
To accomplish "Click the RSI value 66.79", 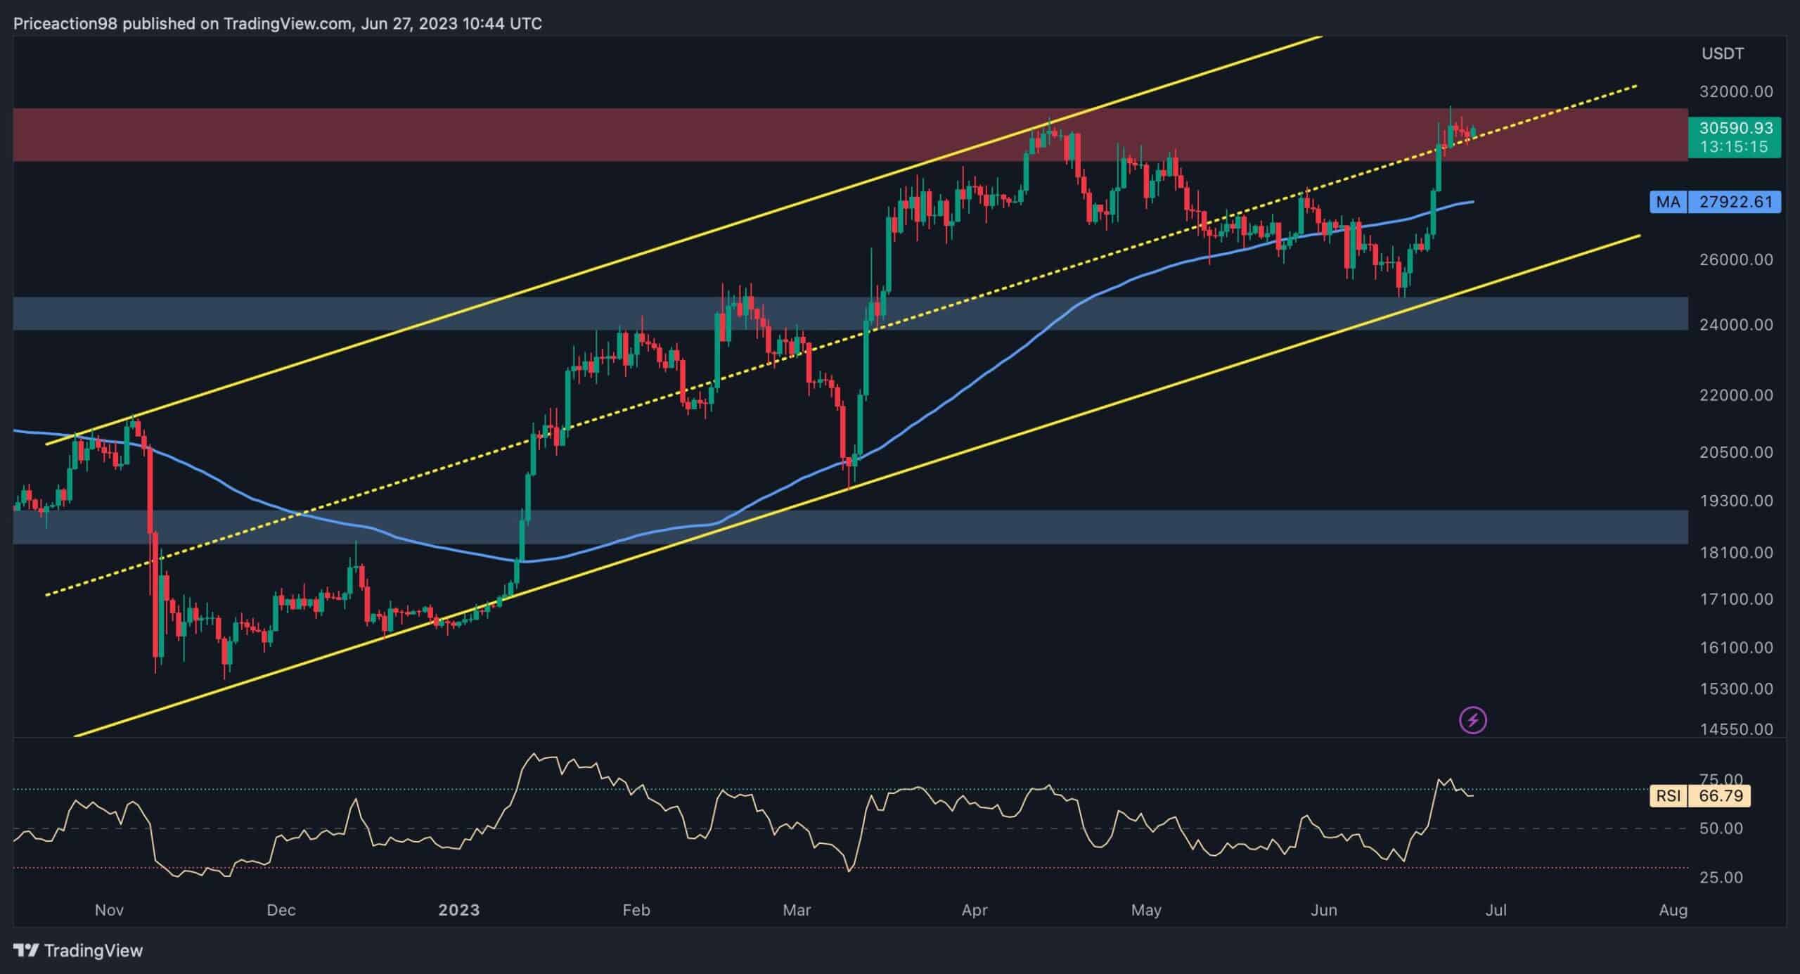I will pyautogui.click(x=1720, y=795).
